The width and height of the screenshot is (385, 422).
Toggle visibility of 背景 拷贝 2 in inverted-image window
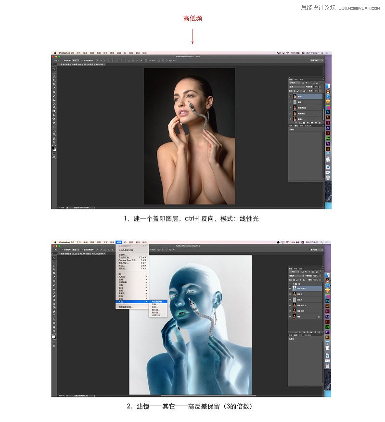click(x=291, y=305)
